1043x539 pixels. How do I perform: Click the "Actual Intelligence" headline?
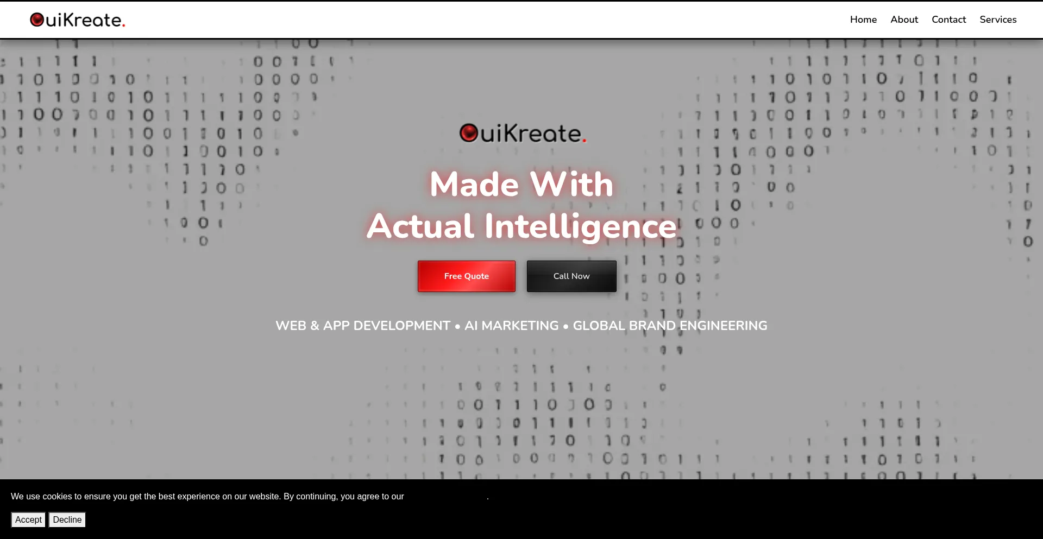point(521,226)
